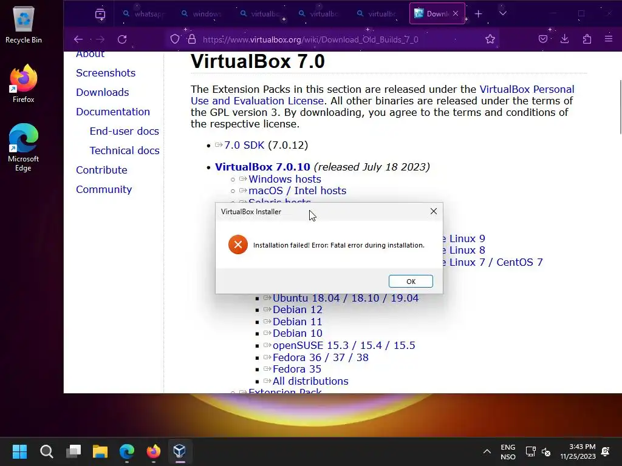Close the VirtualBox Installer error dialog
Viewport: 622px width, 466px height.
coord(434,211)
